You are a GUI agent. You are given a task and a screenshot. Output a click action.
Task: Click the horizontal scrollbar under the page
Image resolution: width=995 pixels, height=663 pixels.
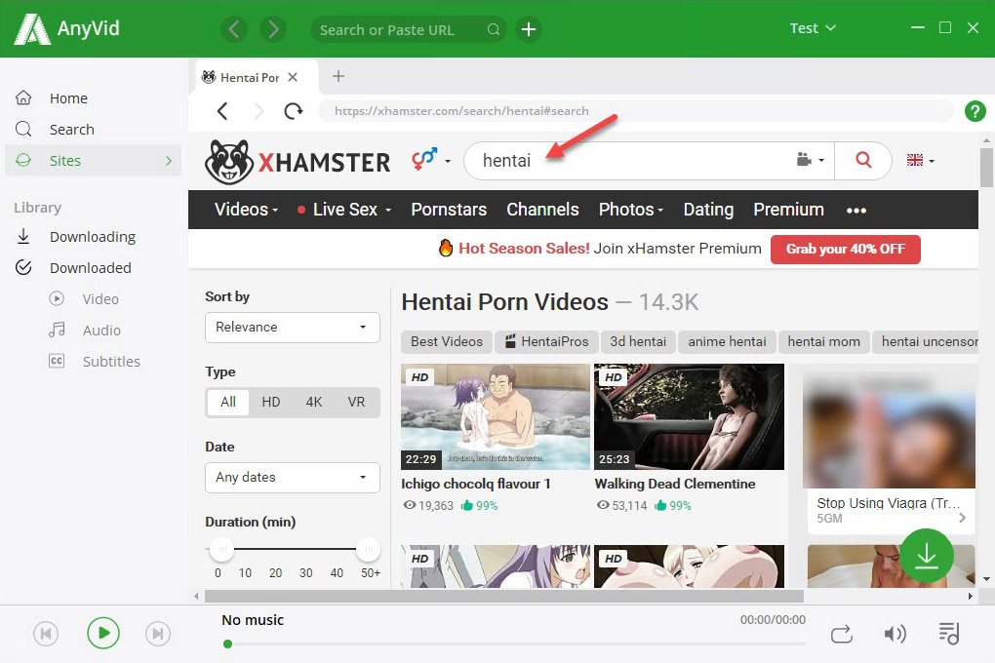point(504,597)
